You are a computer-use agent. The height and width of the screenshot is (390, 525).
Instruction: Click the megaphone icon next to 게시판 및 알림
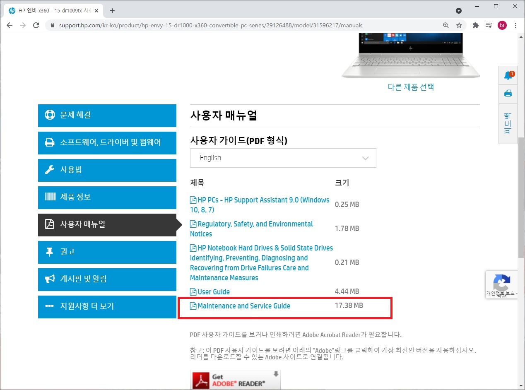pyautogui.click(x=50, y=279)
